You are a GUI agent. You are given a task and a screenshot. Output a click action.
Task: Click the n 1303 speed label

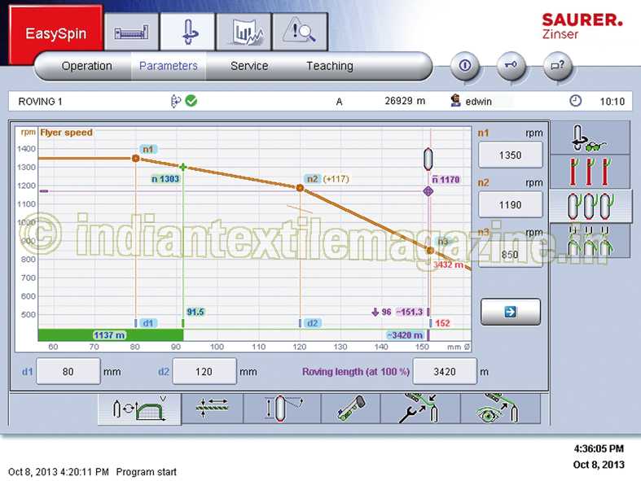point(165,178)
